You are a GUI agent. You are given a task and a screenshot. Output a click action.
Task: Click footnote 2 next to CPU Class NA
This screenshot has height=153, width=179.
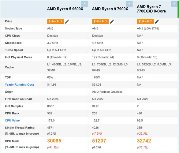(x=142, y=35)
